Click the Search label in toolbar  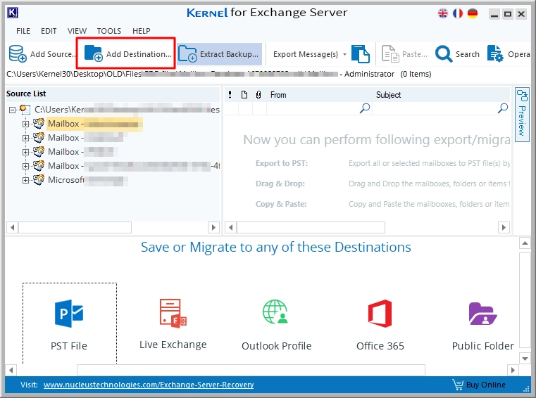pos(467,54)
